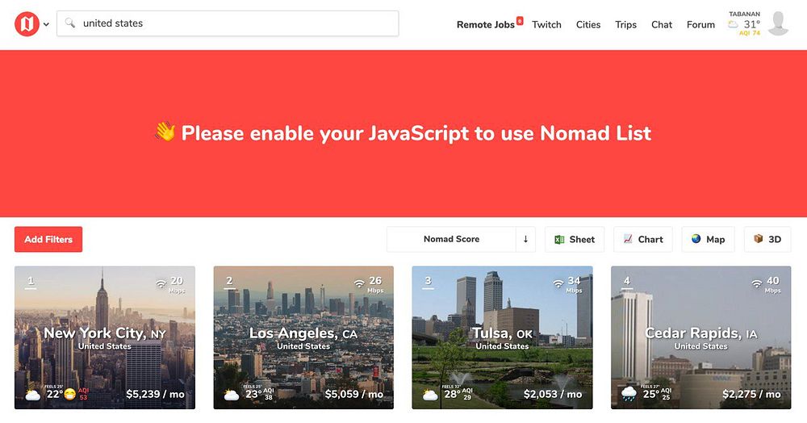Click the AQI 74 label in header

tap(750, 33)
